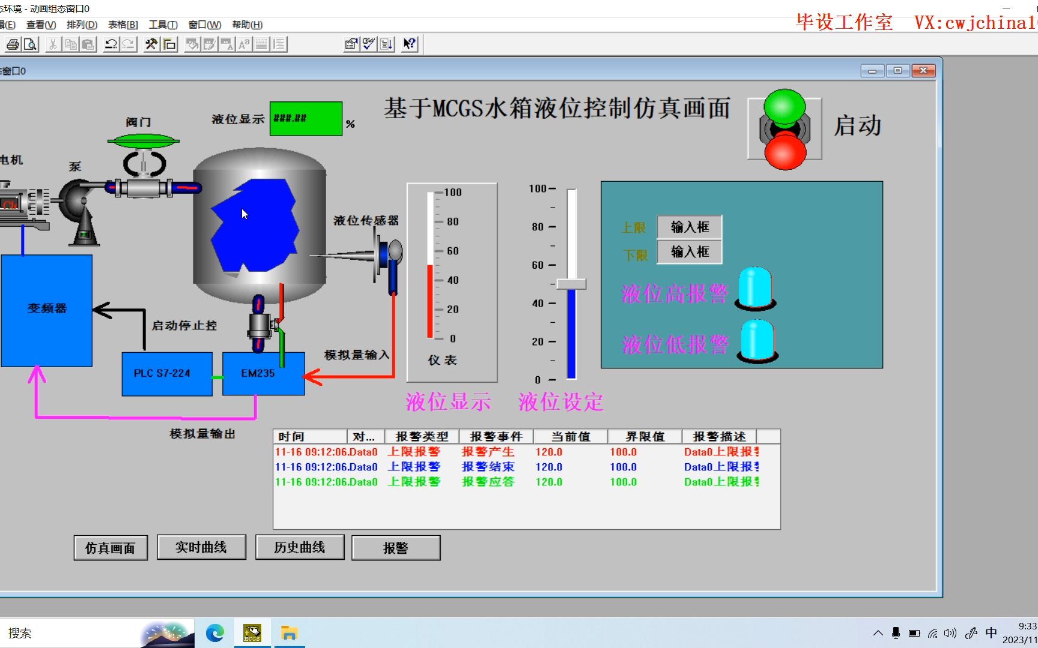Open the 窗口(W) menu
1038x648 pixels.
(205, 25)
